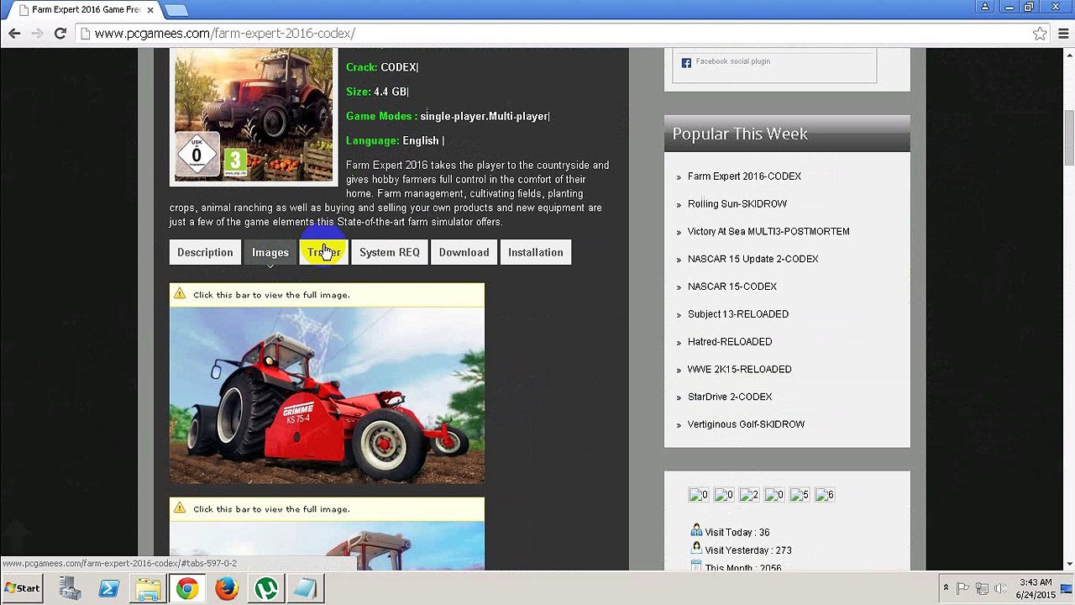The height and width of the screenshot is (605, 1075).
Task: Open the Notepad taskbar icon
Action: point(306,588)
